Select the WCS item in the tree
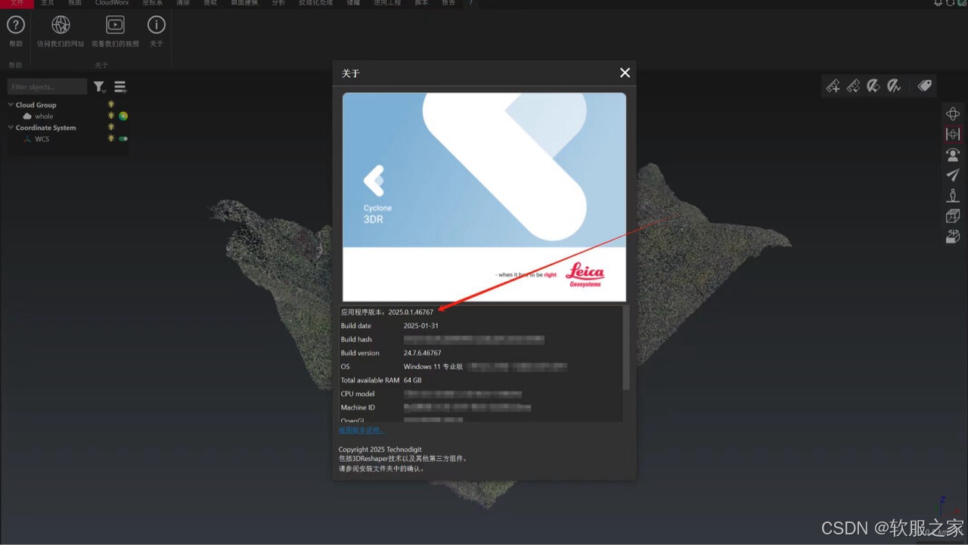 (42, 139)
